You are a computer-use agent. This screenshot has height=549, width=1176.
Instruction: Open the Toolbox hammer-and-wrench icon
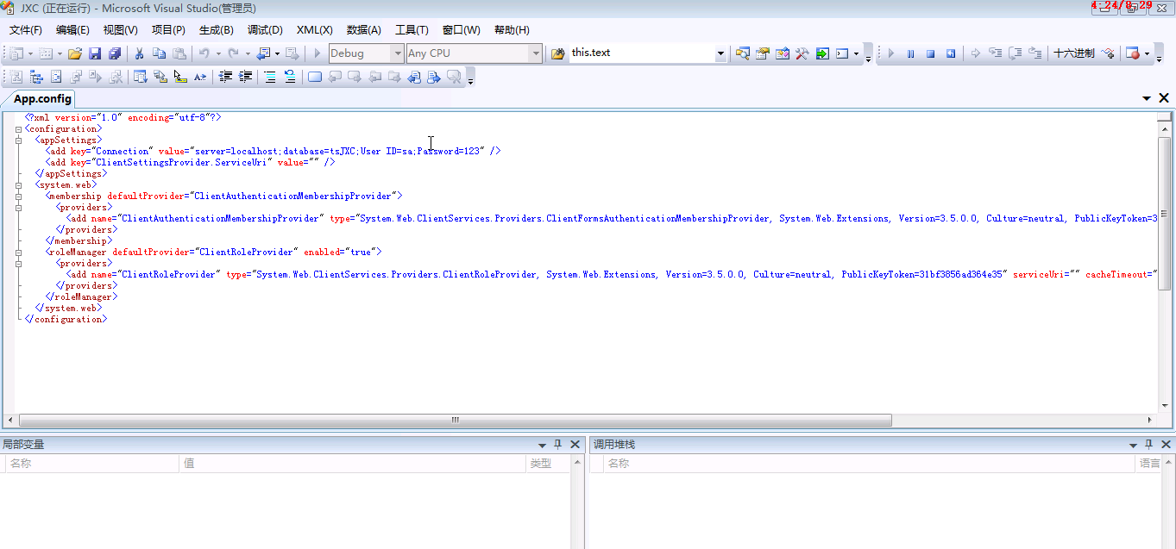click(802, 53)
